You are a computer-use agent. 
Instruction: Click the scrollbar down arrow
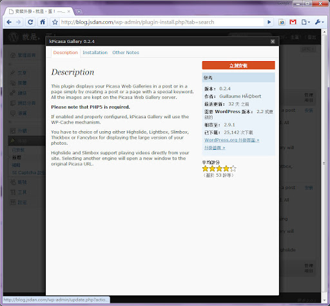tap(324, 300)
